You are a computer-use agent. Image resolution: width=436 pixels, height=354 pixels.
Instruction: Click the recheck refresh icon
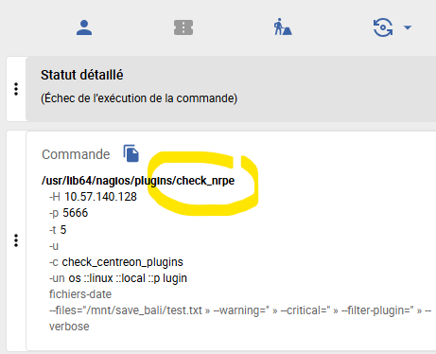[383, 27]
